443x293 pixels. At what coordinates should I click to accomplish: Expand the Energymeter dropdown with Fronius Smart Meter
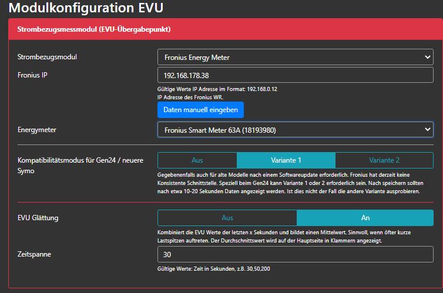click(x=295, y=130)
